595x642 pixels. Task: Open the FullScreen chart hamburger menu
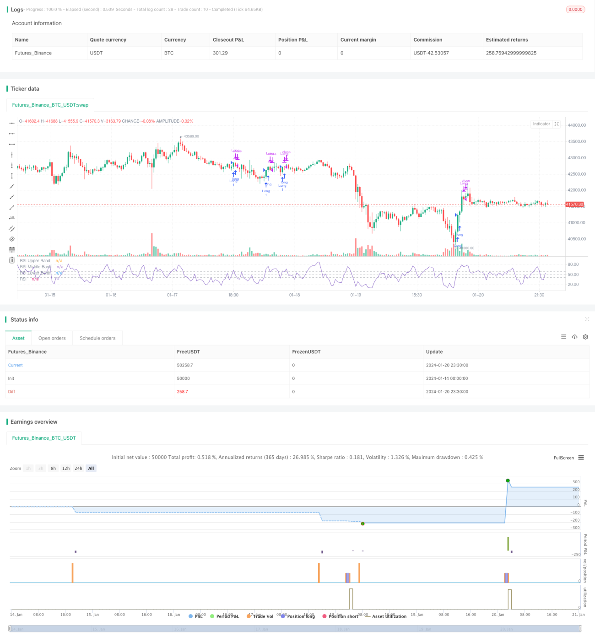tap(581, 458)
